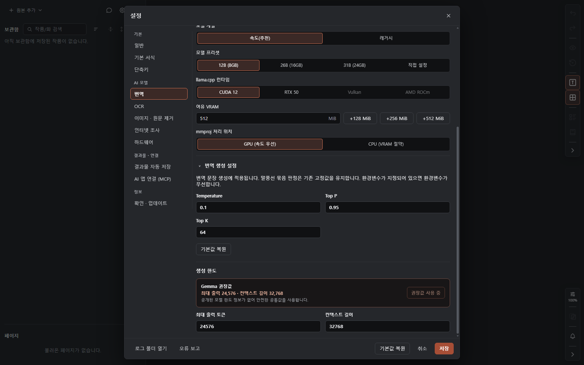Choose the 31B (24GB) model preset
This screenshot has width=584, height=365.
[x=354, y=65]
